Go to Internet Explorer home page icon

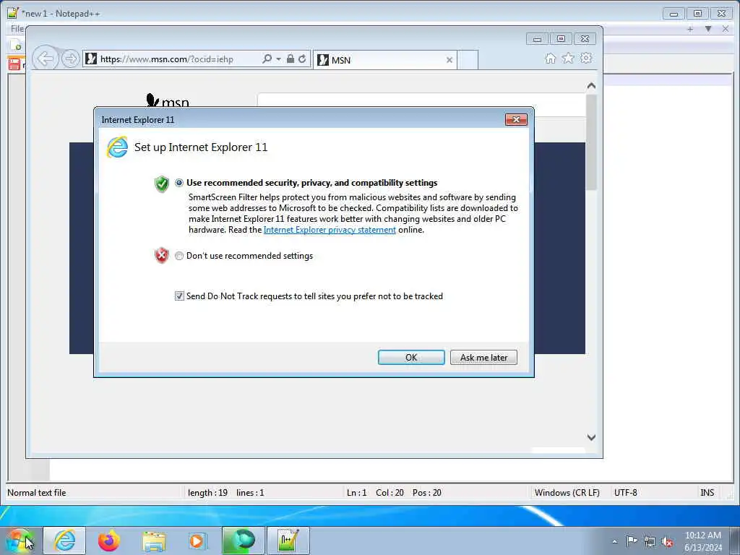pos(550,58)
